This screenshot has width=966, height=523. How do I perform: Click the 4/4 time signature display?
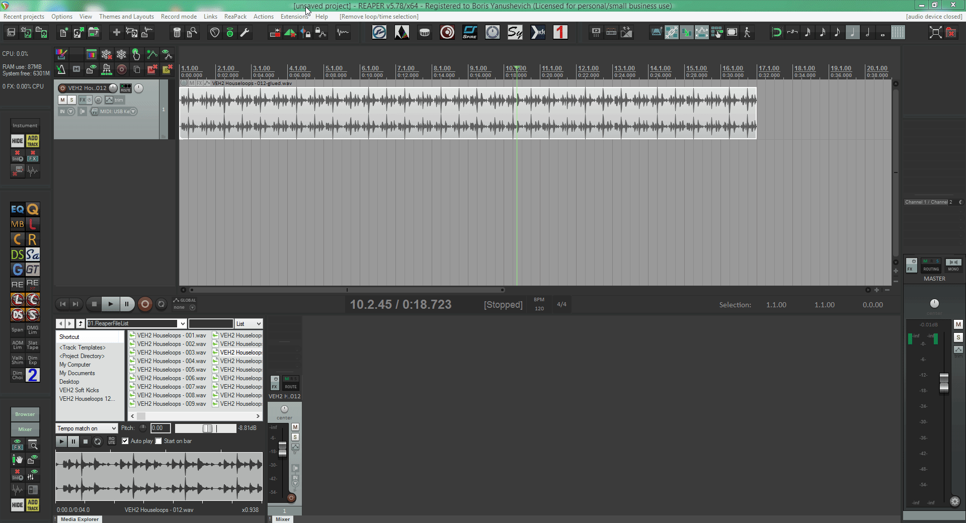tap(561, 304)
